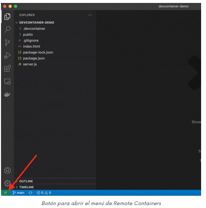Screen dimensions: 206x208
Task: Open the Manage gear icon
Action: (7, 183)
